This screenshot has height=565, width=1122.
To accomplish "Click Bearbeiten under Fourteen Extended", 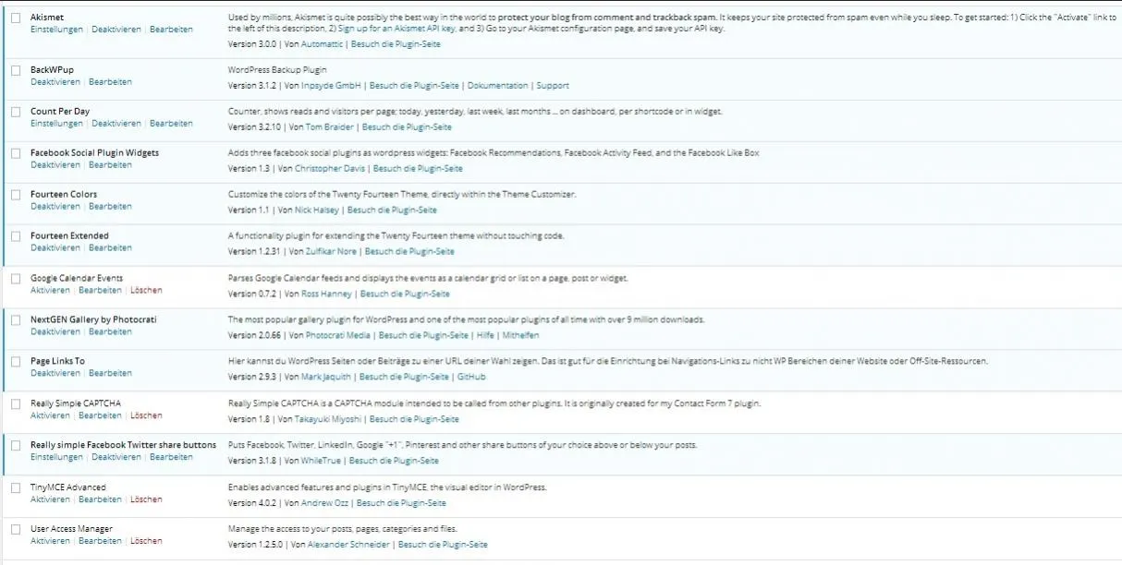I will (110, 248).
